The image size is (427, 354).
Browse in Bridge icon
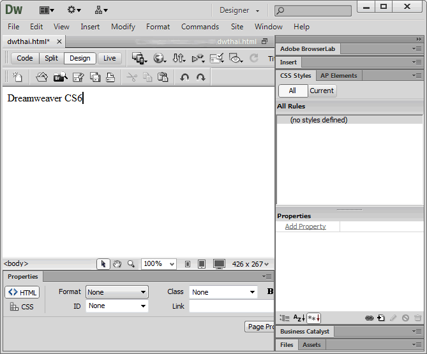pyautogui.click(x=60, y=77)
